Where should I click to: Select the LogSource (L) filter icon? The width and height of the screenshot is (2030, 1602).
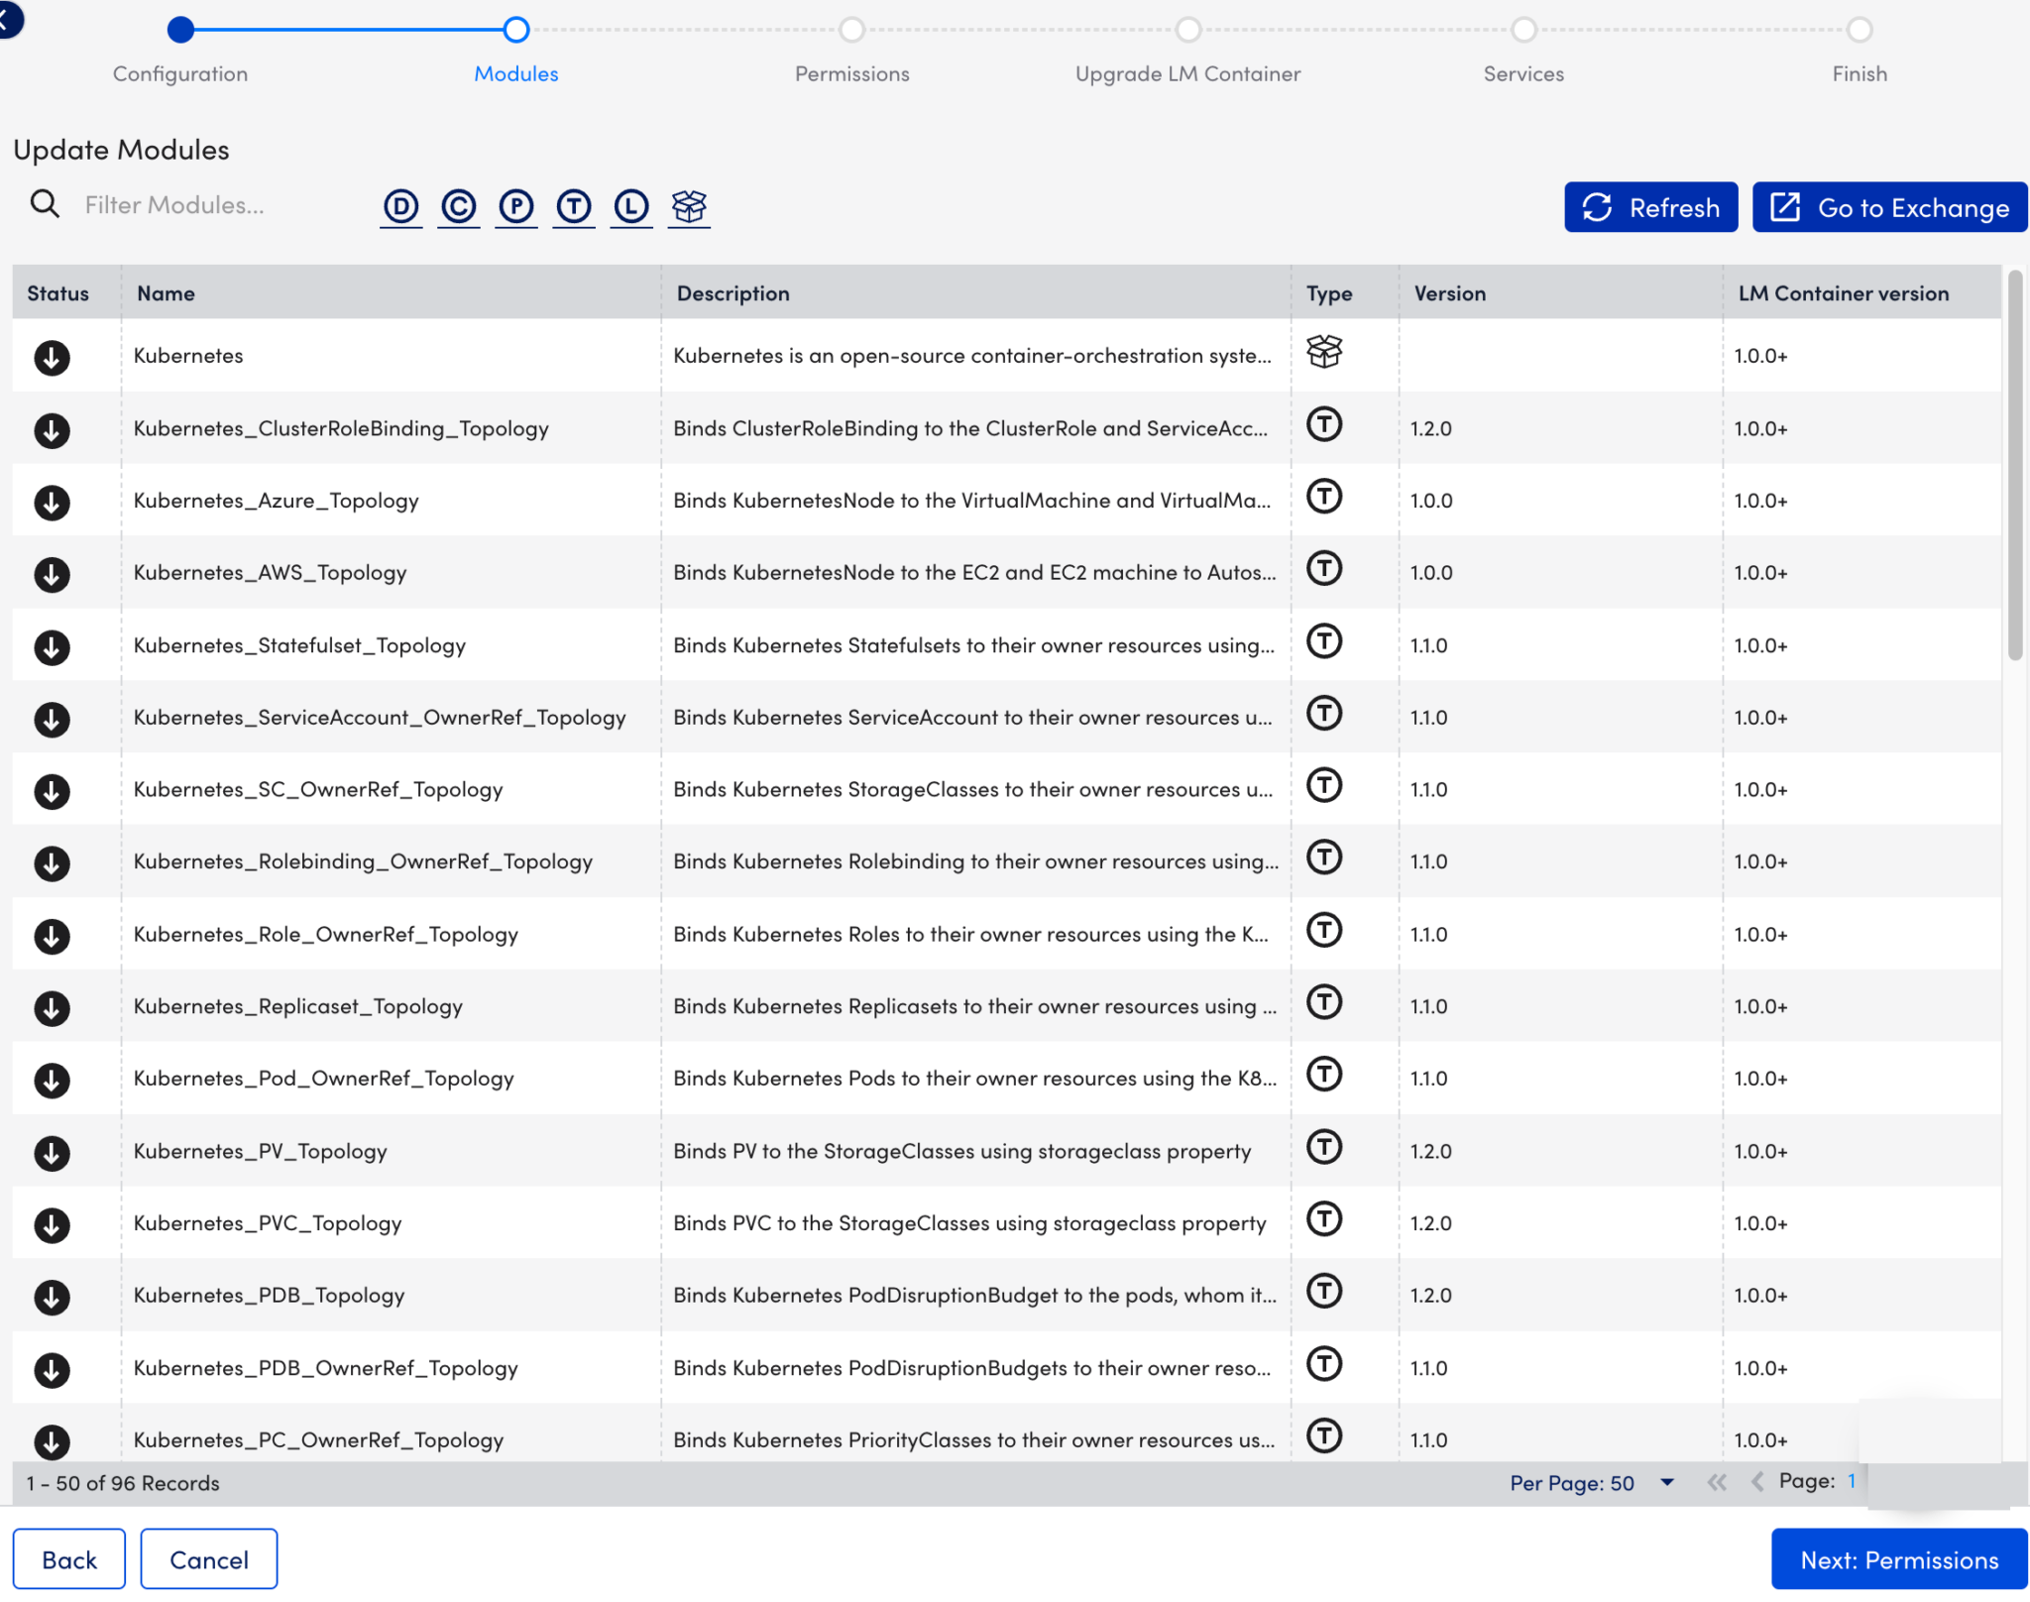[630, 206]
